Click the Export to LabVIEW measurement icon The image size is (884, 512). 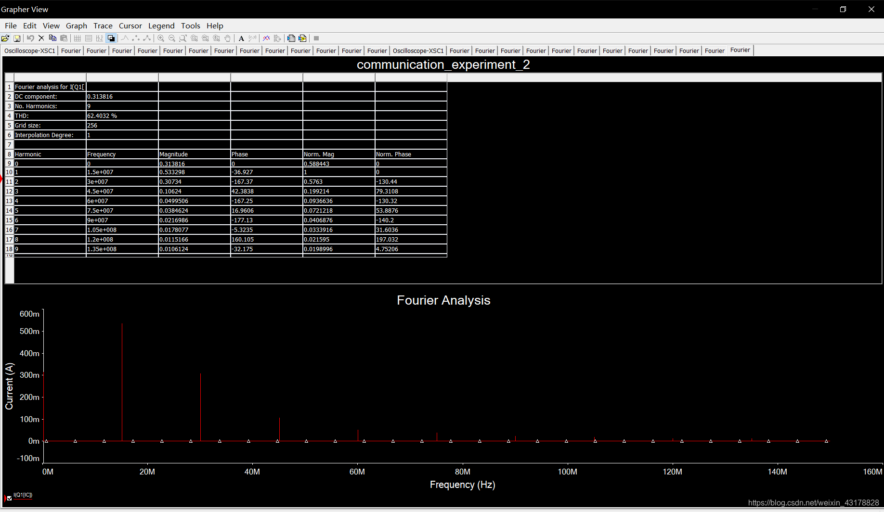302,38
